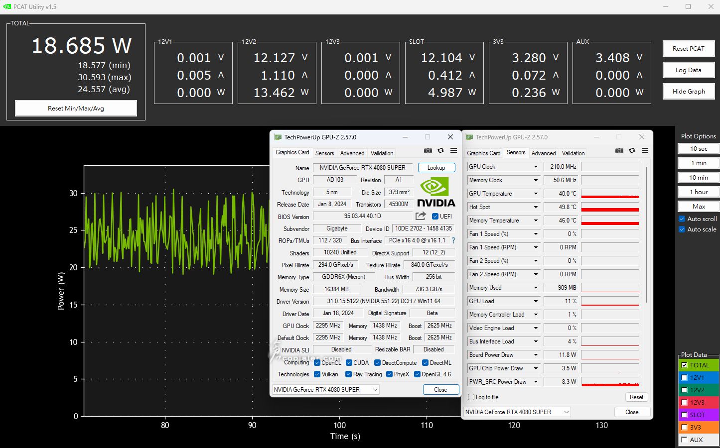
Task: Switch to Sensors tab in left GPU-Z window
Action: [324, 153]
